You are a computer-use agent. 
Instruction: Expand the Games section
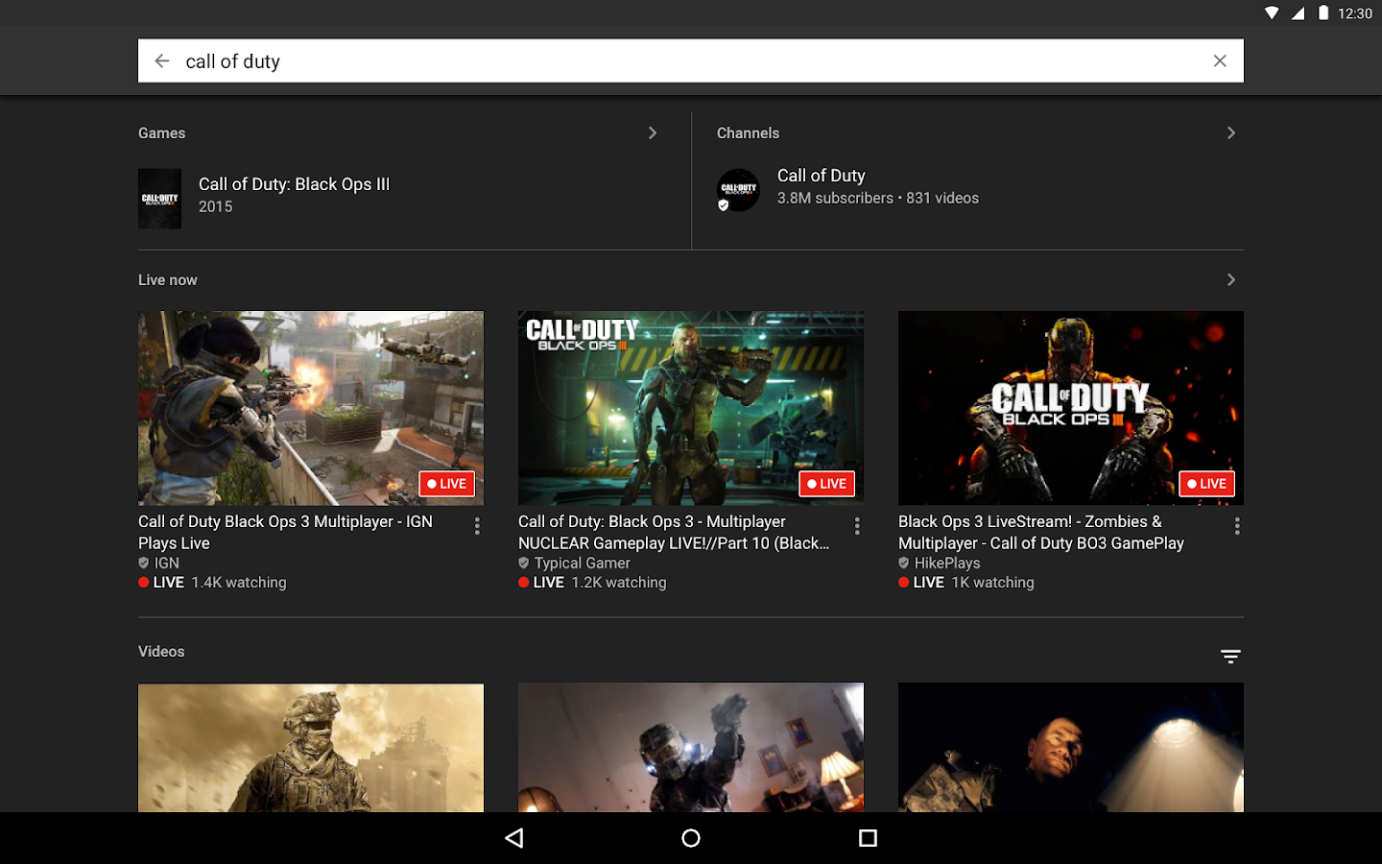pos(653,133)
